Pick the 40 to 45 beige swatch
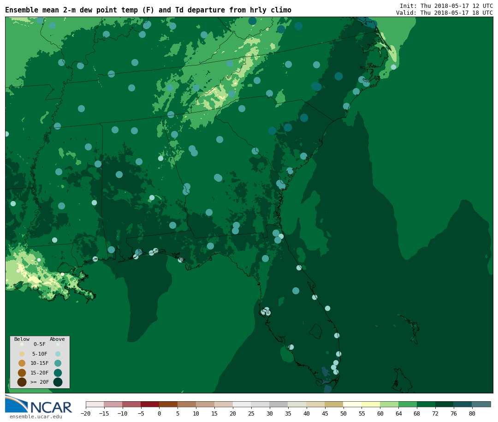Viewport: 498px width, 422px height. click(x=316, y=404)
